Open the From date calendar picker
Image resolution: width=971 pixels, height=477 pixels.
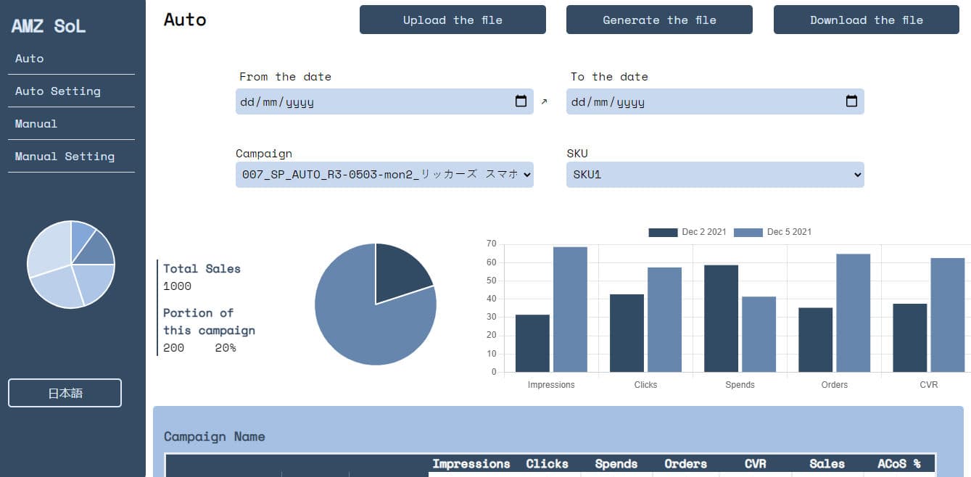coord(521,101)
